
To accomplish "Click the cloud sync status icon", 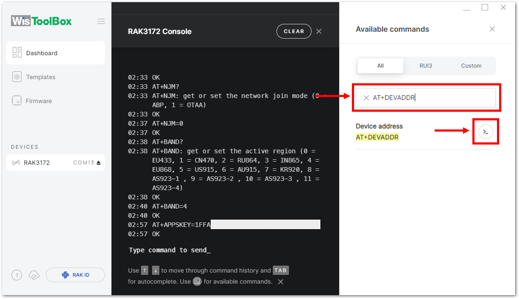I will tap(34, 275).
